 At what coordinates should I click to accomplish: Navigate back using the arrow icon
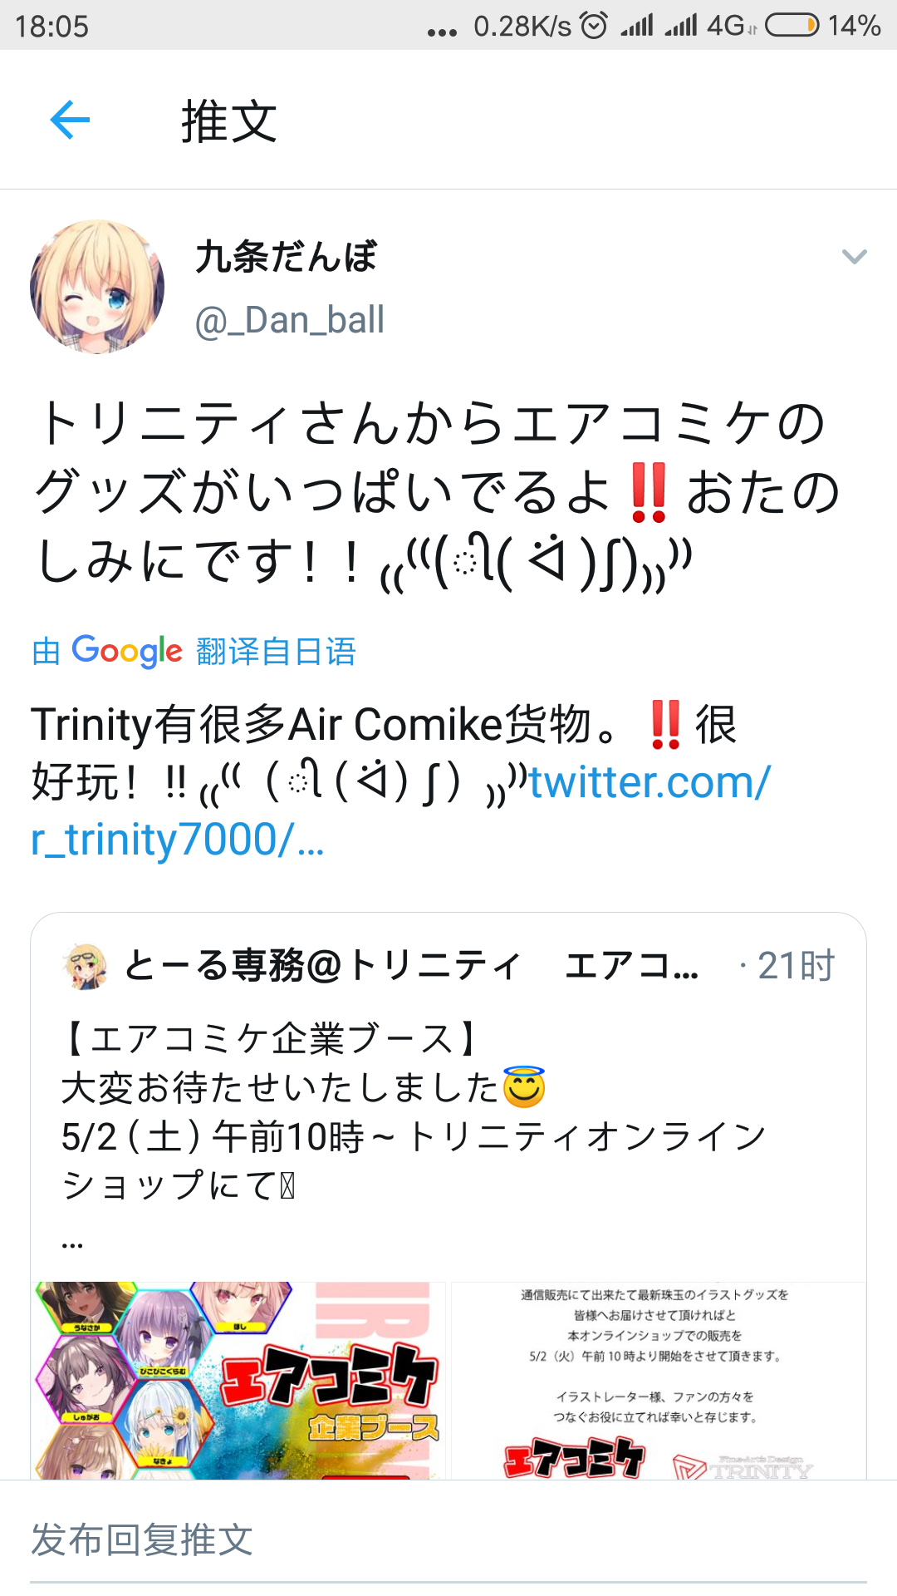[70, 120]
